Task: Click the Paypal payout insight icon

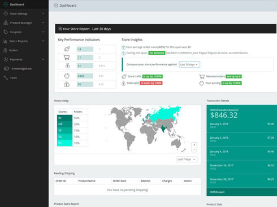Action: point(123,53)
